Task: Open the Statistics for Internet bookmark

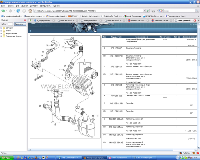Action: 89,16
